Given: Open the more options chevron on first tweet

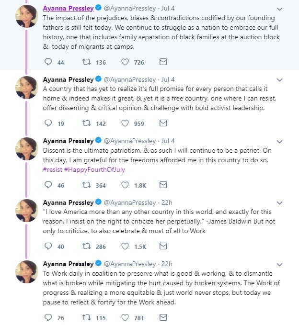Looking at the screenshot, I should tap(280, 9).
